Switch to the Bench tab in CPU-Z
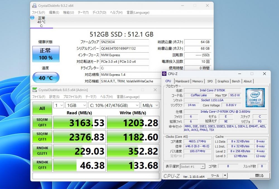 coord(236,81)
